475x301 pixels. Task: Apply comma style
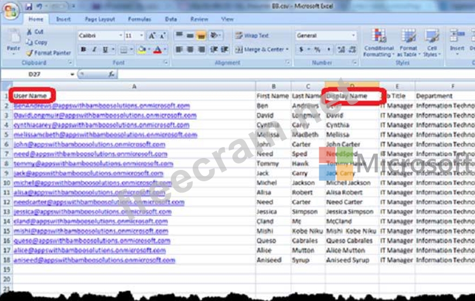click(329, 49)
